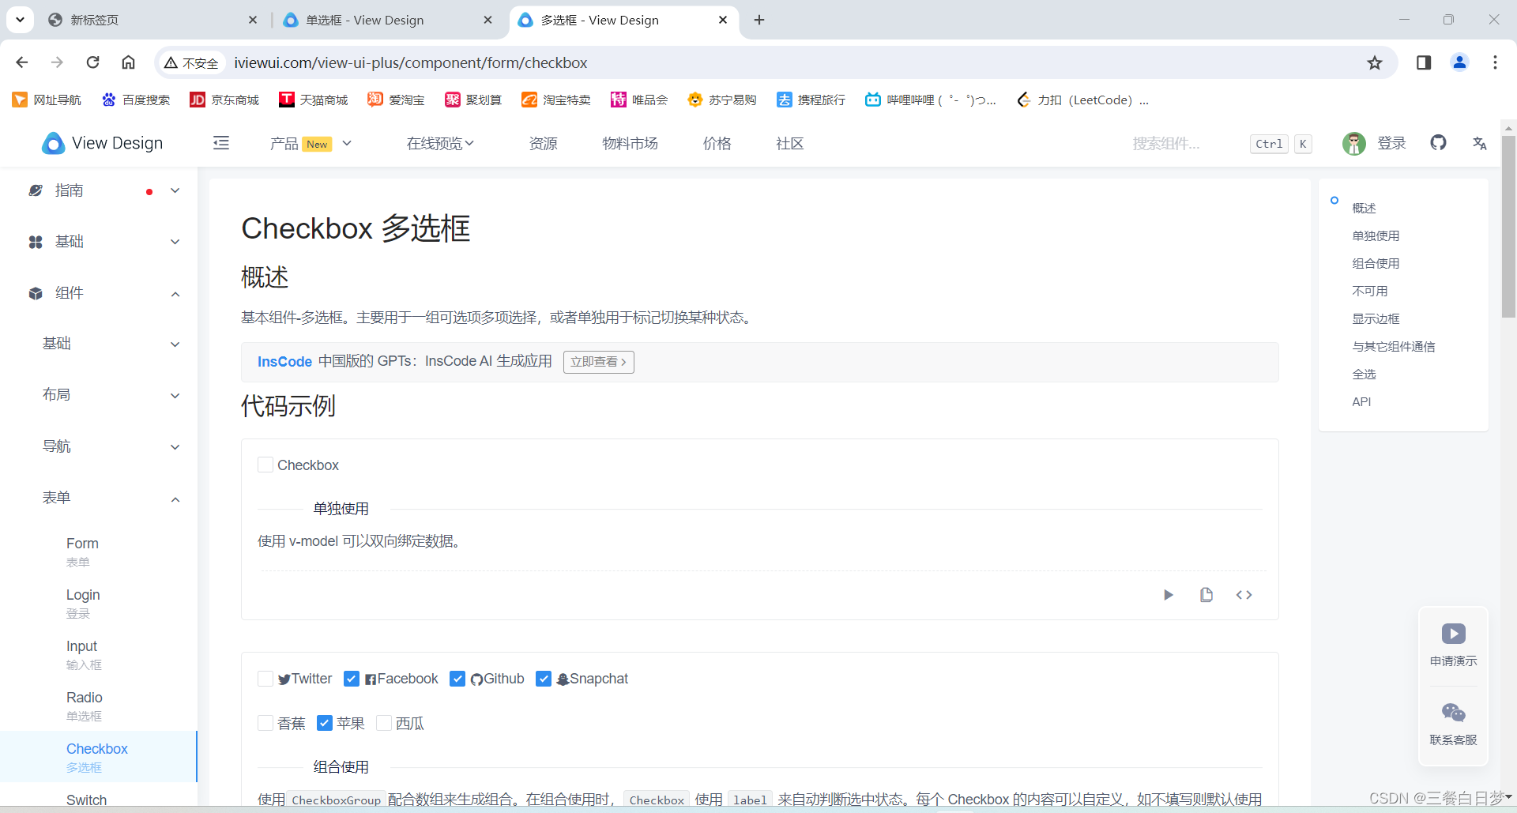Screen dimensions: 1517x813
Task: Uncheck the Facebook checkbox
Action: click(x=352, y=679)
